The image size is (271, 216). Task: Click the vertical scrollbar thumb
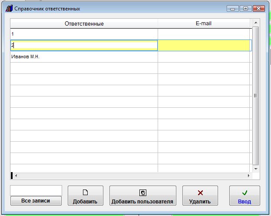coord(256,96)
